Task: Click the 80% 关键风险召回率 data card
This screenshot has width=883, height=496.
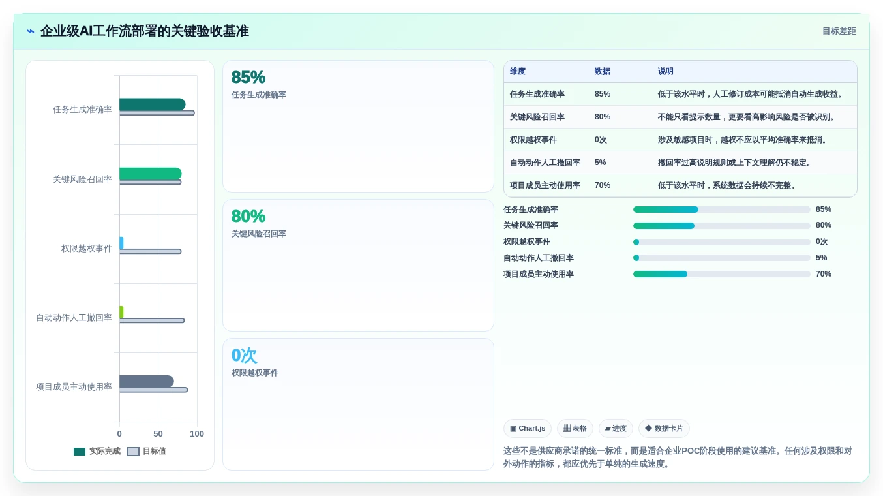Action: (358, 266)
